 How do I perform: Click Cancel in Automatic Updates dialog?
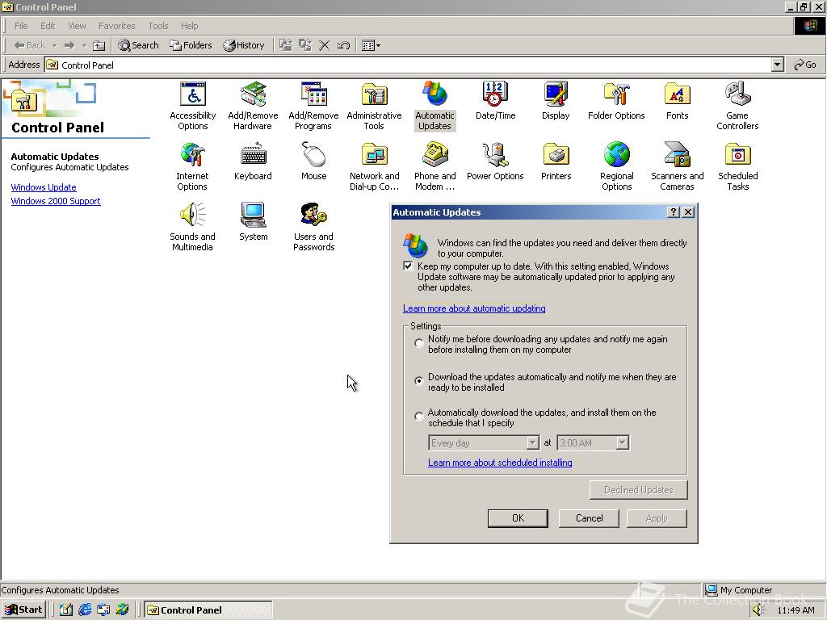tap(589, 518)
